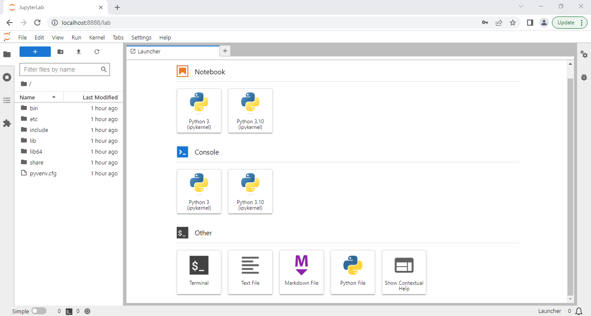Click Show Contextual Help card
The height and width of the screenshot is (316, 591).
pos(404,272)
